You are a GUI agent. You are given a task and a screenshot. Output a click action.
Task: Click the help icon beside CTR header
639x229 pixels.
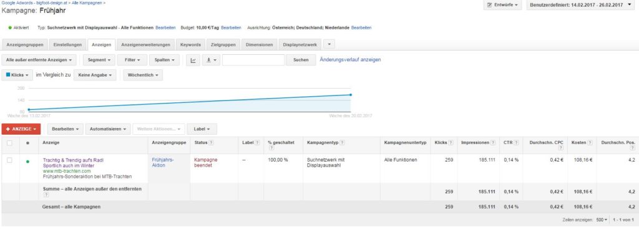[x=516, y=143]
